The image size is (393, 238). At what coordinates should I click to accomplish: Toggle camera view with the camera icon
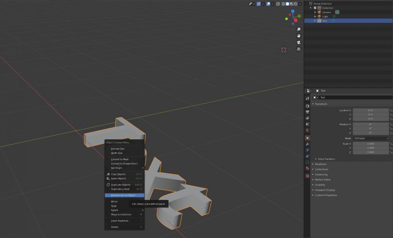(x=299, y=42)
